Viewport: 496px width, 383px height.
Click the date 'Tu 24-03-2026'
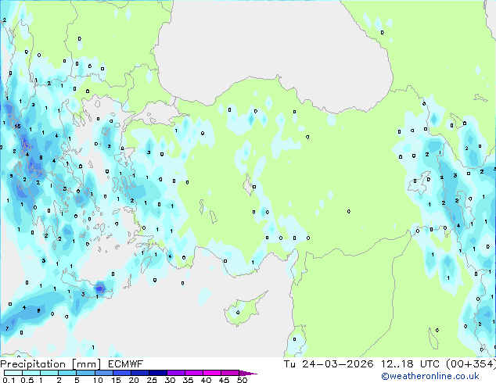(x=329, y=364)
